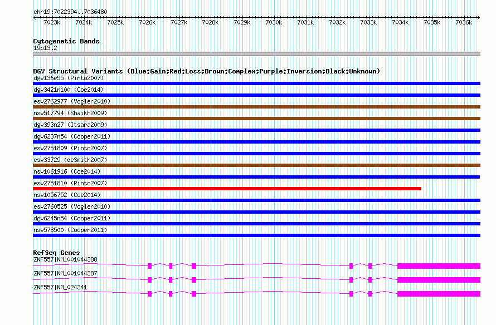Select the dgv6237n54 blue variant bar

pos(256,142)
